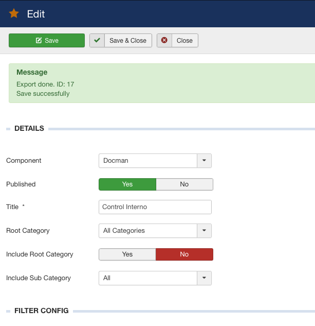The width and height of the screenshot is (315, 326).
Task: Open the Root Category dropdown arrow
Action: click(x=204, y=231)
